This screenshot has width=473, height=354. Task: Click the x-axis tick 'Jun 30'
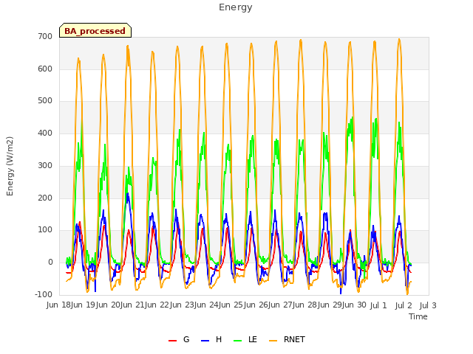[355, 305]
